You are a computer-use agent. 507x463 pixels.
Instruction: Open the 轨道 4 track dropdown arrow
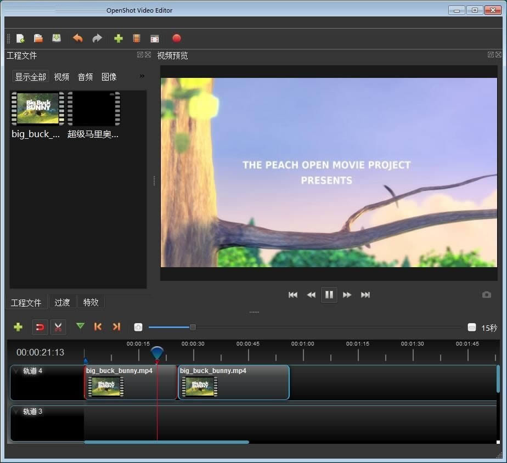point(16,371)
